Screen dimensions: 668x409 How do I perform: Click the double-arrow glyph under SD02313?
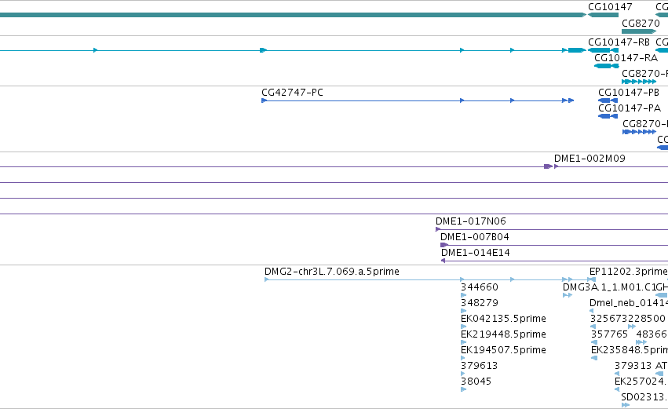click(626, 405)
